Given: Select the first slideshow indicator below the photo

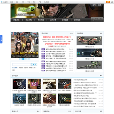Looking at the screenshot, I should (21, 59).
